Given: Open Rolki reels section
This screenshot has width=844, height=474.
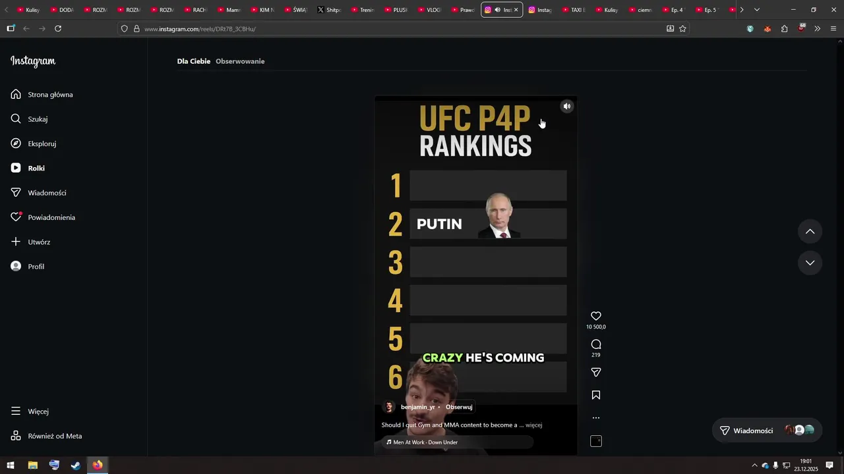Looking at the screenshot, I should click(28, 169).
